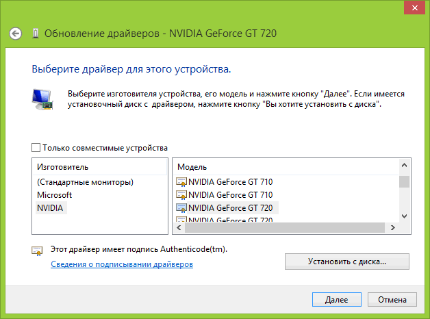Click the Authenticode signature certificate icon
The image size is (430, 319).
37,251
